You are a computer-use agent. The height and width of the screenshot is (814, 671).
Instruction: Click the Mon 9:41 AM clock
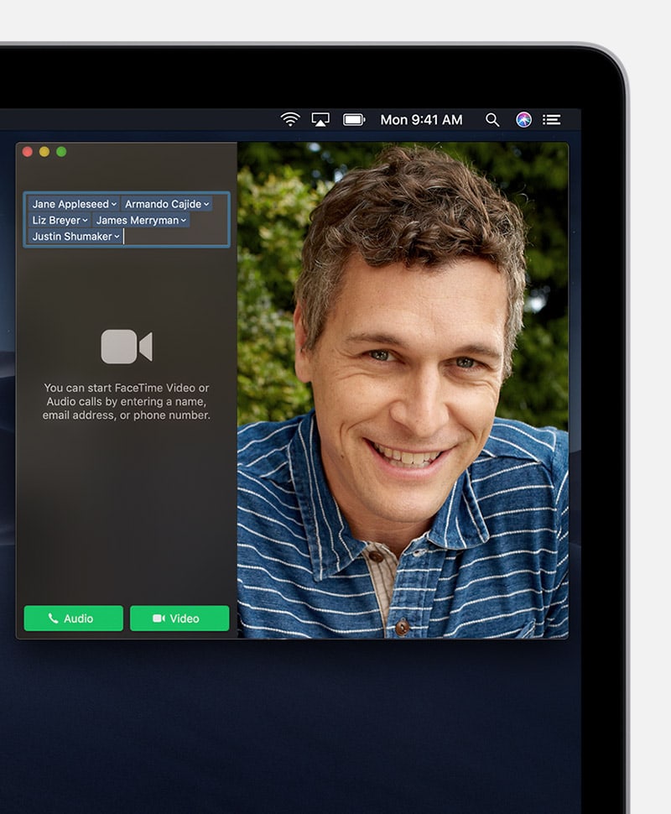pyautogui.click(x=421, y=119)
